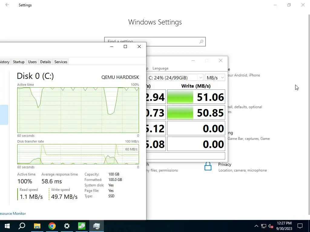Viewport: 310px width, 232px height.
Task: Click the Find a setting search box
Action: coord(155,42)
